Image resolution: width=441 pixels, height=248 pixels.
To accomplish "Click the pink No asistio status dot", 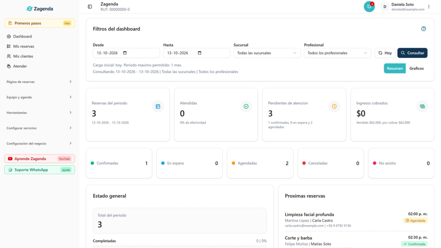I will (375, 163).
